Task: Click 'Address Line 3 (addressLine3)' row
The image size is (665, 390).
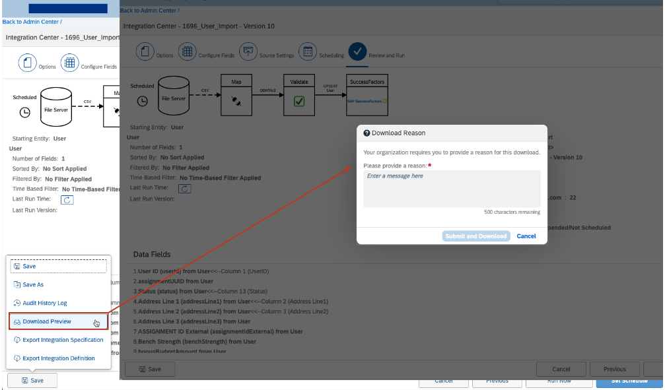Action: (x=192, y=321)
